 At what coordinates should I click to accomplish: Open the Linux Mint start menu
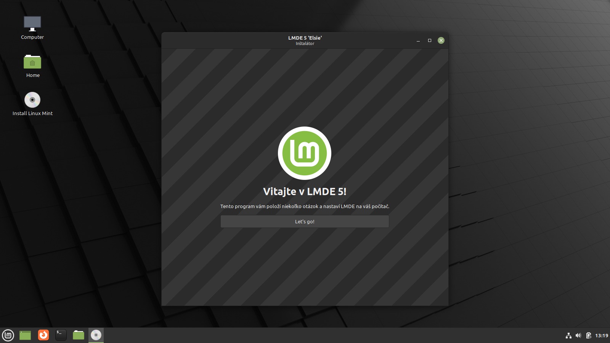click(x=8, y=335)
